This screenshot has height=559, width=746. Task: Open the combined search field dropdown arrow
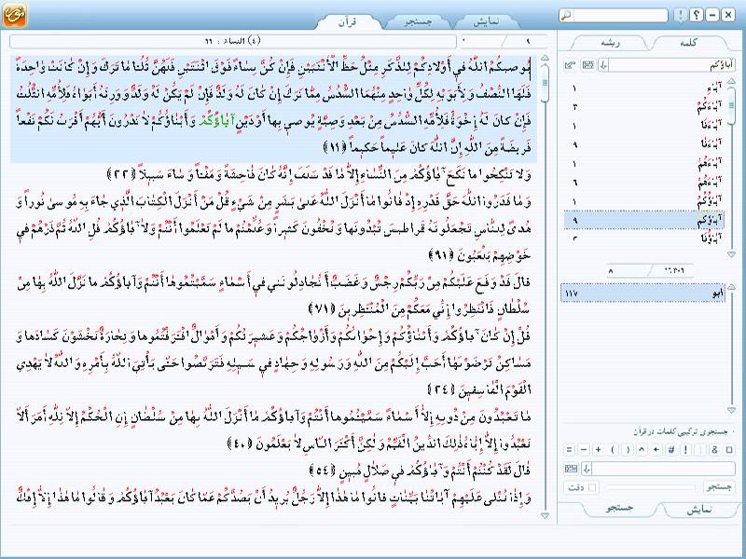point(587,469)
